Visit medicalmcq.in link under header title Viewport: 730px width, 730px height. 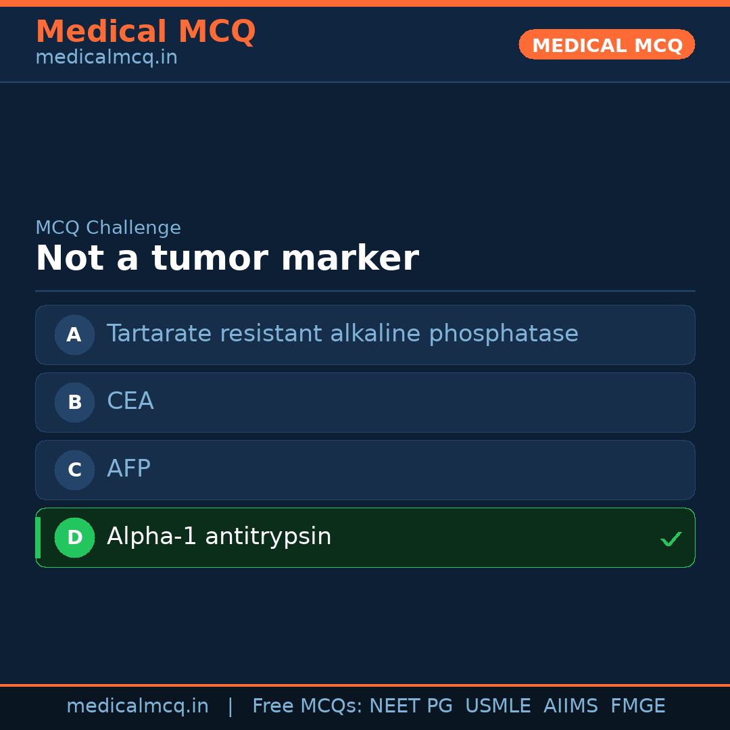(106, 57)
